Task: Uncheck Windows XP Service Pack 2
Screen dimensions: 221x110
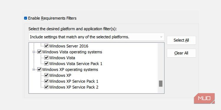Action: click(x=46, y=87)
